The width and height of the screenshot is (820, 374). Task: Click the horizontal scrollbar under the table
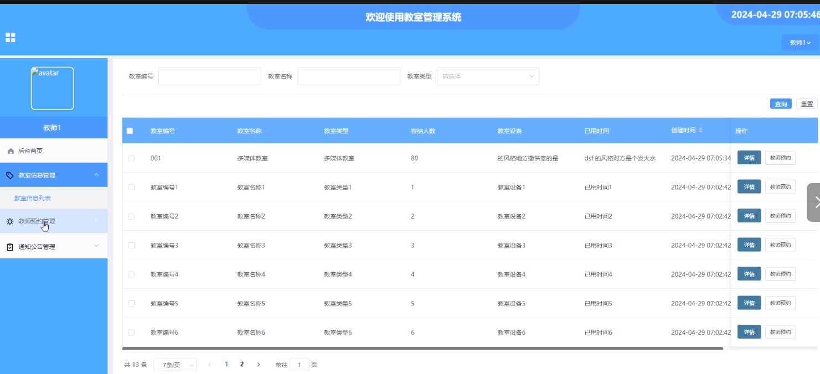(x=422, y=349)
